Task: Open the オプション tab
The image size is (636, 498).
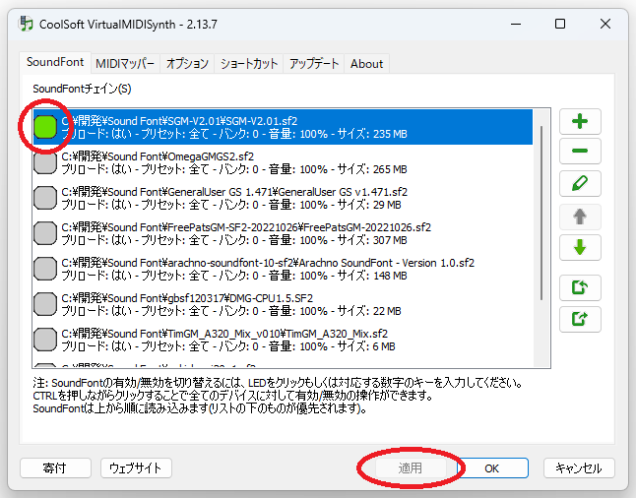Action: point(187,64)
